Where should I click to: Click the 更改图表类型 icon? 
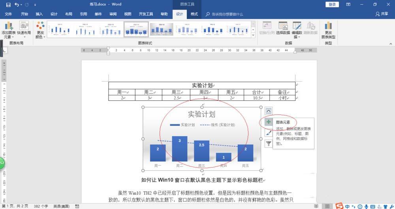328,30
